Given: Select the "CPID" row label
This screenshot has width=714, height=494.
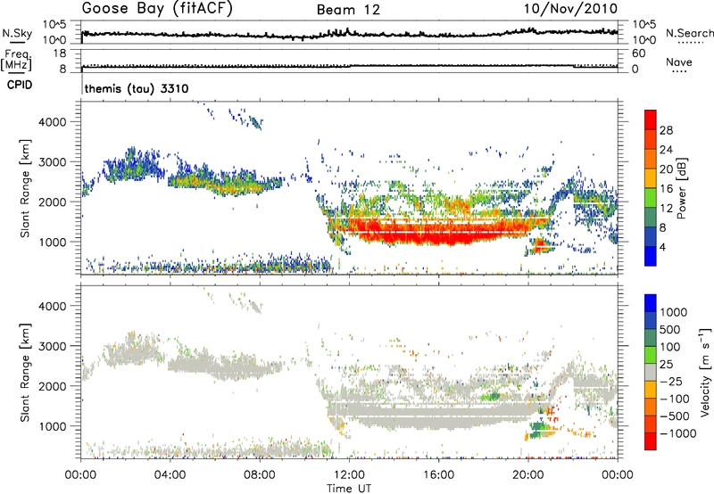Looking at the screenshot, I should pos(20,85).
